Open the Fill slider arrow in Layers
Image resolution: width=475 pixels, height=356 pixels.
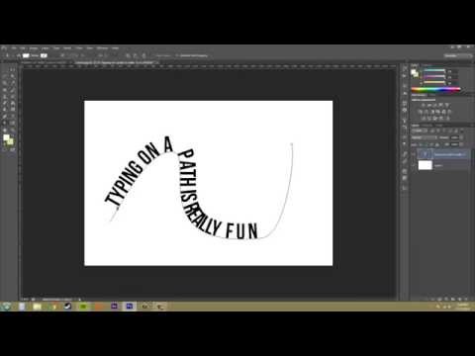[461, 144]
